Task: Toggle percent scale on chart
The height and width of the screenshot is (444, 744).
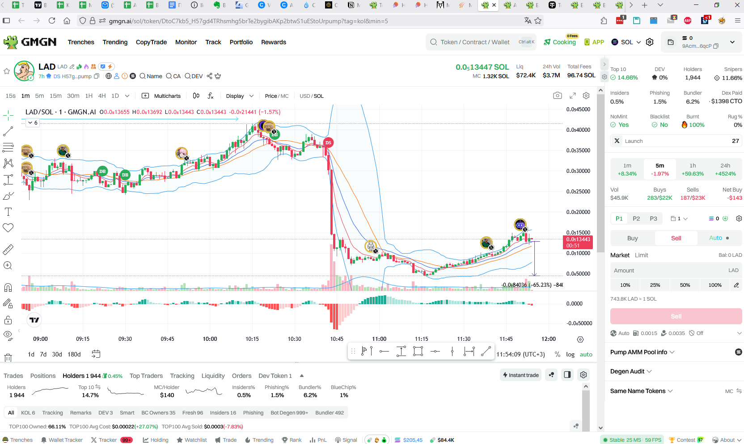Action: [557, 354]
